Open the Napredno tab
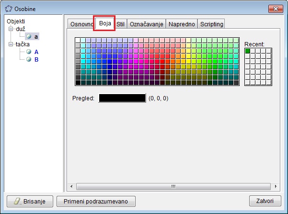 (182, 24)
